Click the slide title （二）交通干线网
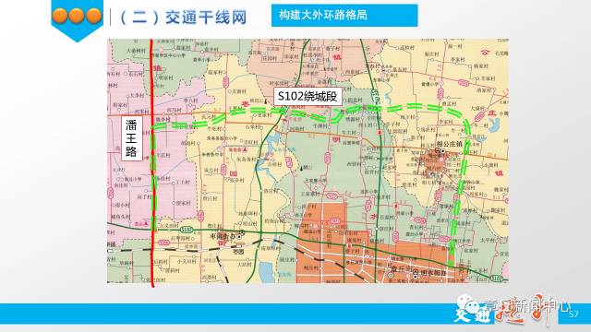591x332 pixels. pyautogui.click(x=183, y=18)
